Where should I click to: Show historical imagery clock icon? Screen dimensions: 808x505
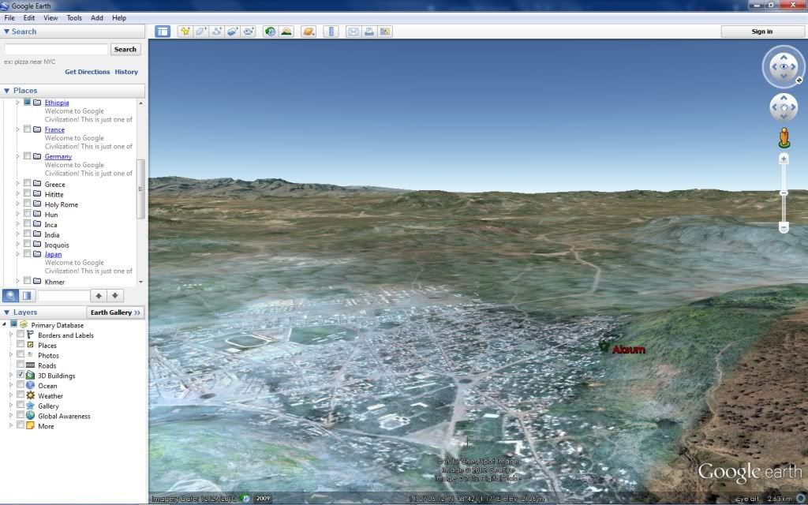[x=270, y=32]
